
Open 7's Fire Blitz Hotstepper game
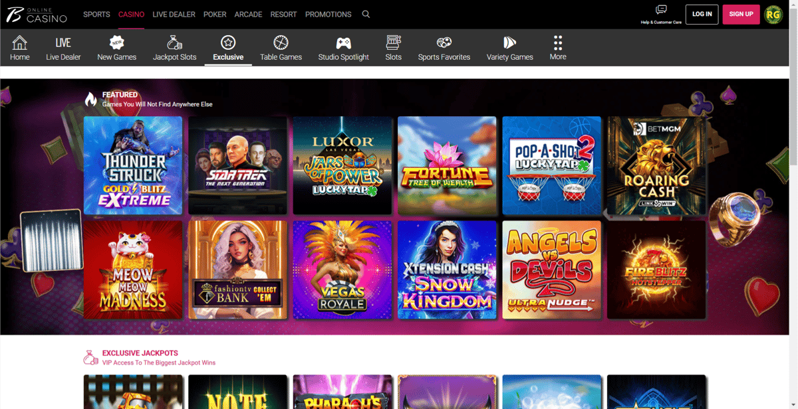656,270
